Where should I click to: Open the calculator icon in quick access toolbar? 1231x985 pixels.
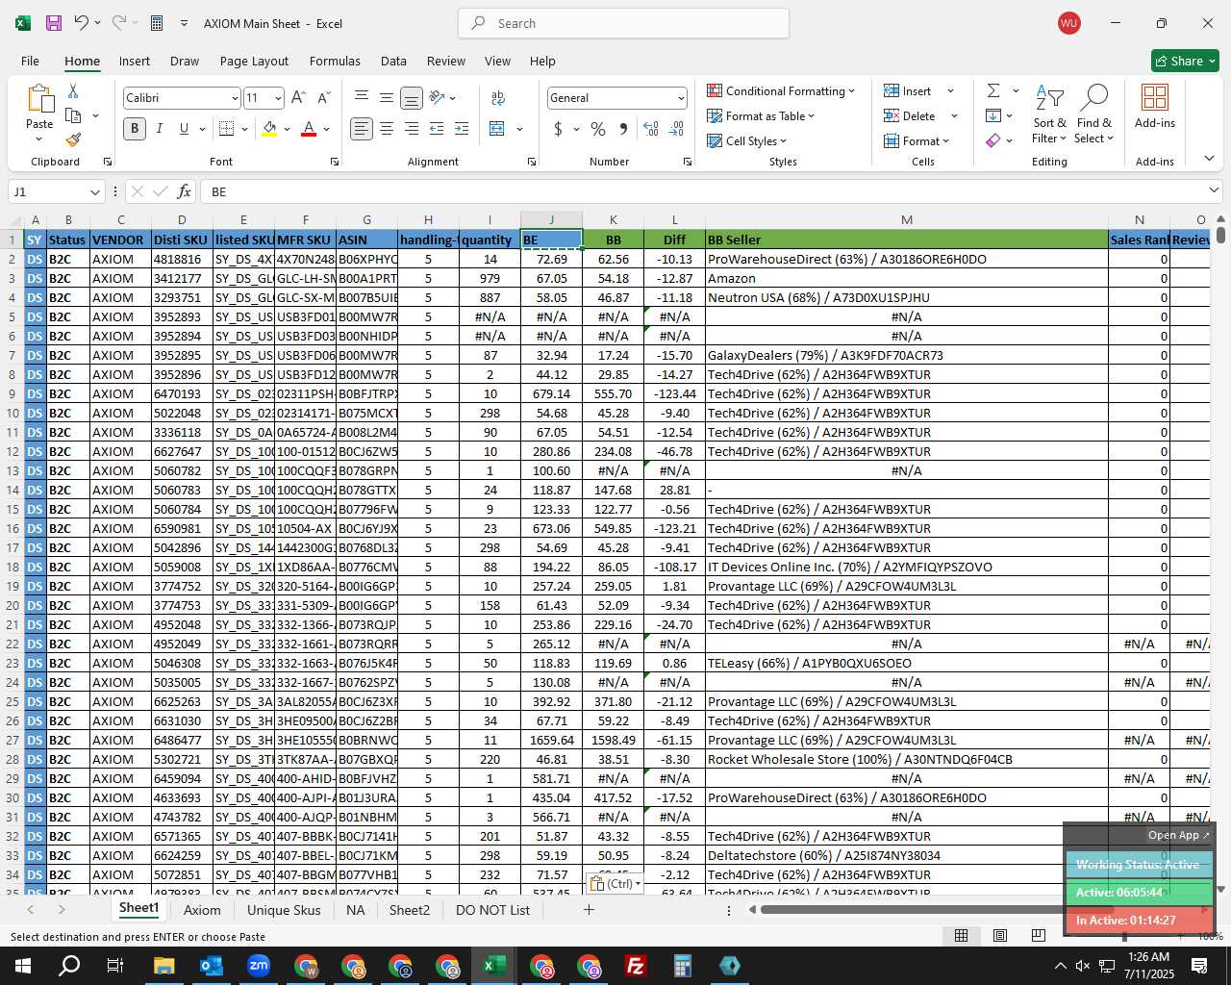click(x=157, y=23)
